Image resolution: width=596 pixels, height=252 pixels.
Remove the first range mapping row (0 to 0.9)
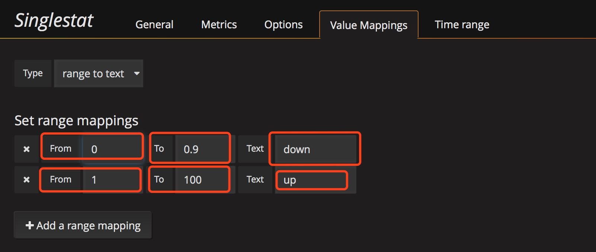coord(26,149)
